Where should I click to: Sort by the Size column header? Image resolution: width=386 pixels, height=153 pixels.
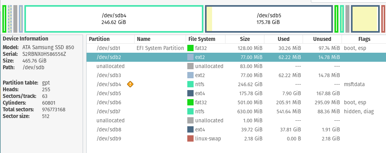245,39
